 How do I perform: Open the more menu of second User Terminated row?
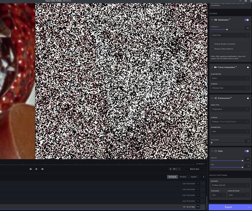(203, 189)
